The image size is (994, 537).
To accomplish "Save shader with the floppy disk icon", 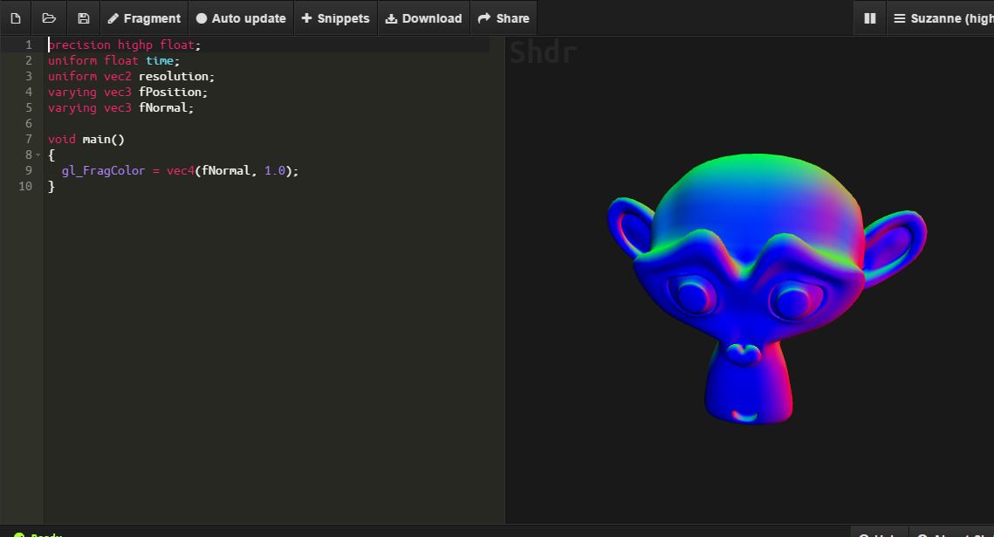I will (83, 18).
